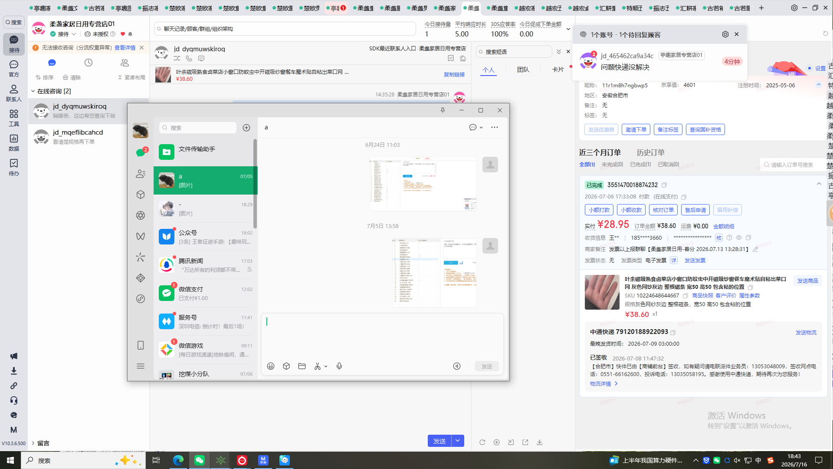
Task: Copy order number 3551470018874232
Action: coord(664,185)
